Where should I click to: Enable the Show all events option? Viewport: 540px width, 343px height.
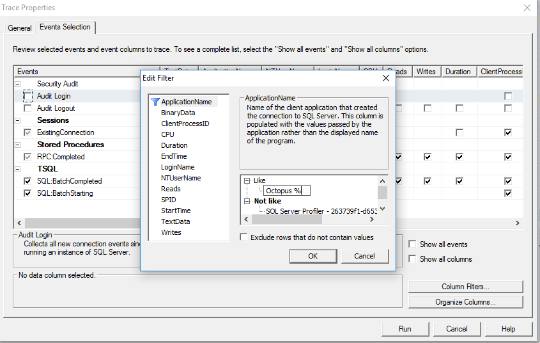[413, 244]
